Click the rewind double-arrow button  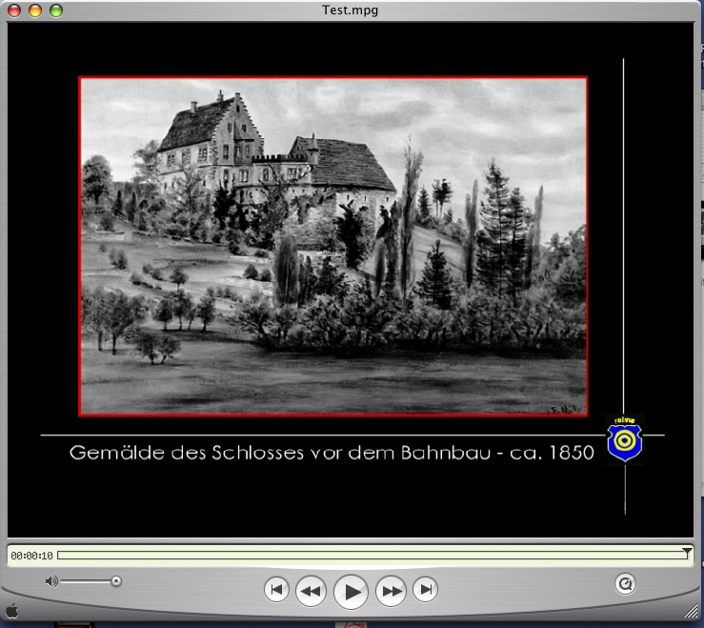[311, 591]
